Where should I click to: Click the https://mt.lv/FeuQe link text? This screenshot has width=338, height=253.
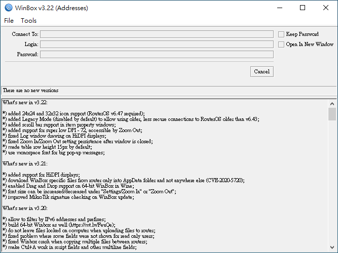click(x=92, y=225)
